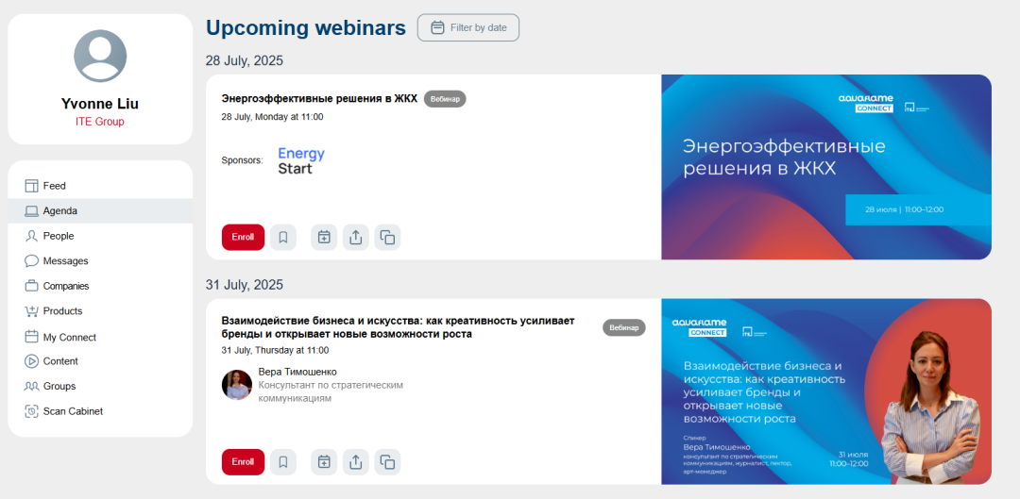Enroll in the 28 July webinar
Screen dimensions: 1020x499
(x=243, y=238)
